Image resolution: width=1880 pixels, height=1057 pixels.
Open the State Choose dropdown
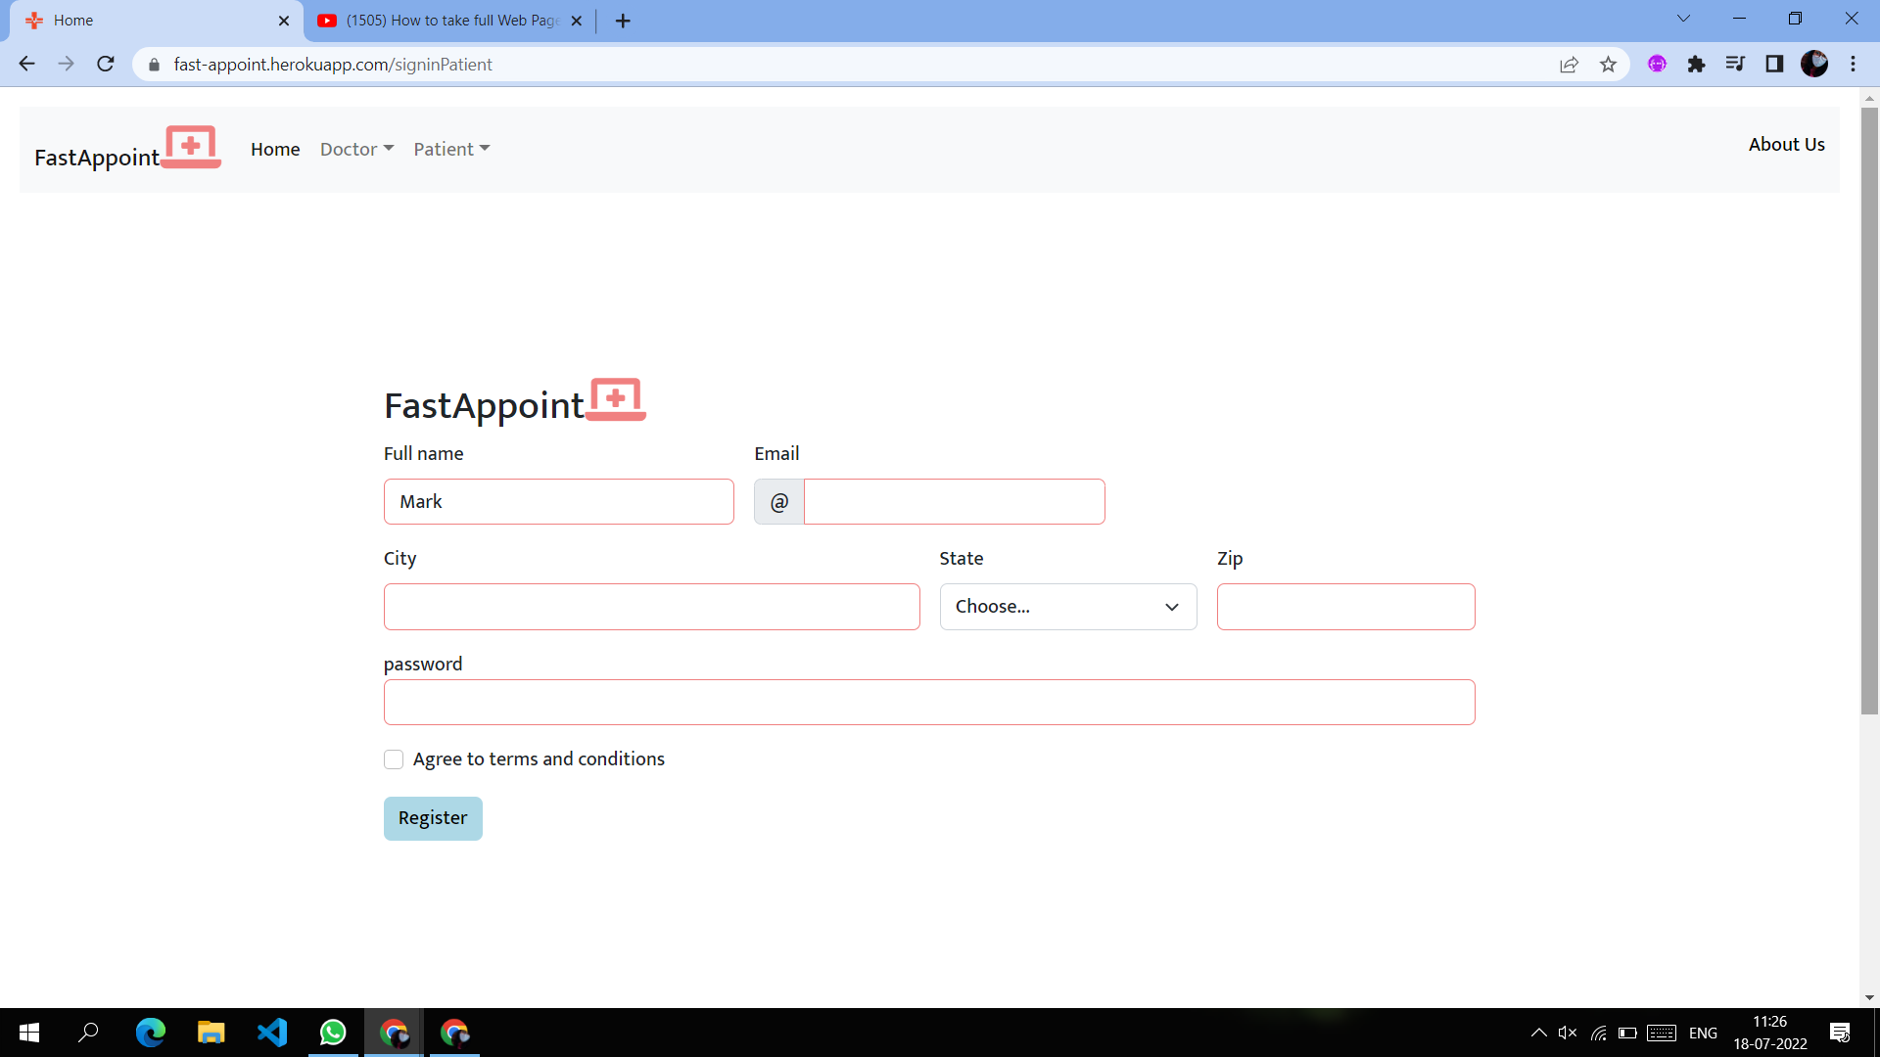[x=1067, y=606]
